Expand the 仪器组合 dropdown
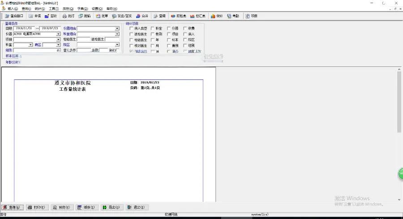This screenshot has height=219, width=403. (x=117, y=28)
